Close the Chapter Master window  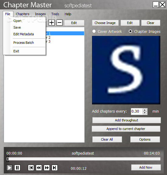coord(162,5)
